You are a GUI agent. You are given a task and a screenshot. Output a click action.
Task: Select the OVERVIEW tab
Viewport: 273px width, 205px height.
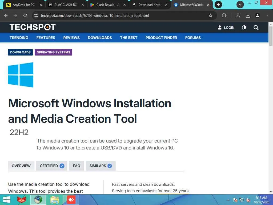[x=21, y=166]
